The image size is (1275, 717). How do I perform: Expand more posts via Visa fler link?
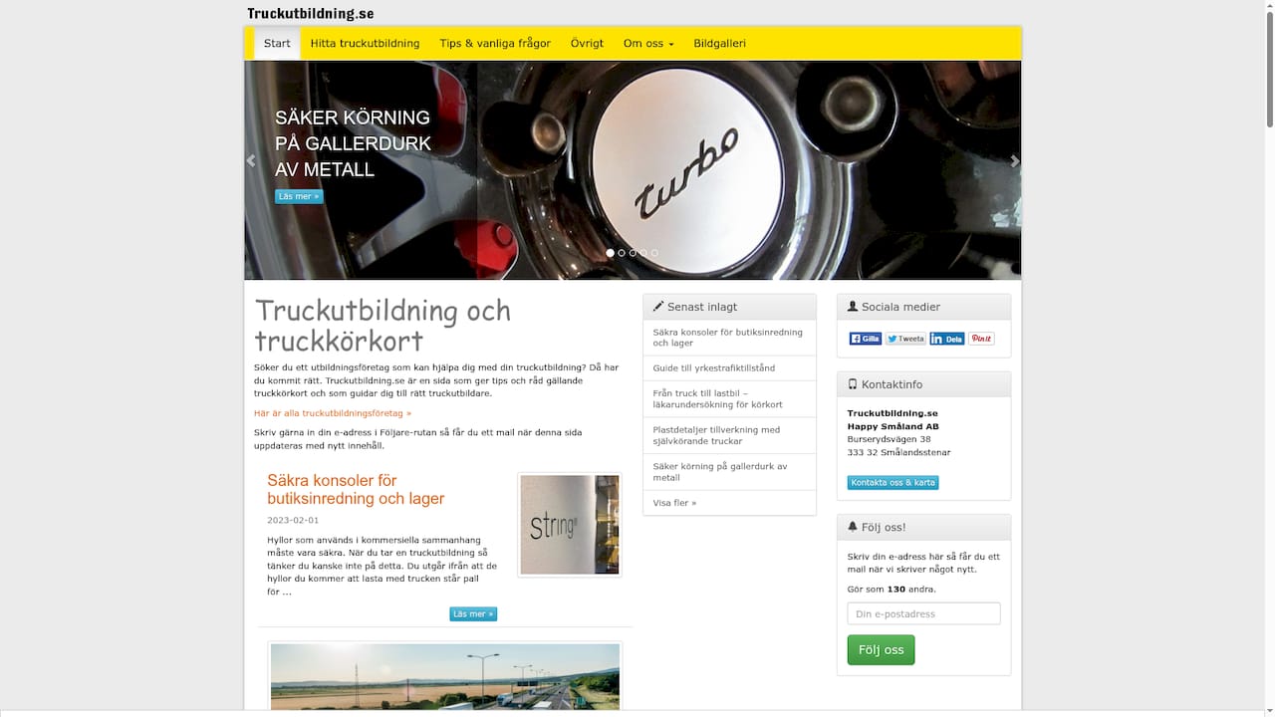674,502
